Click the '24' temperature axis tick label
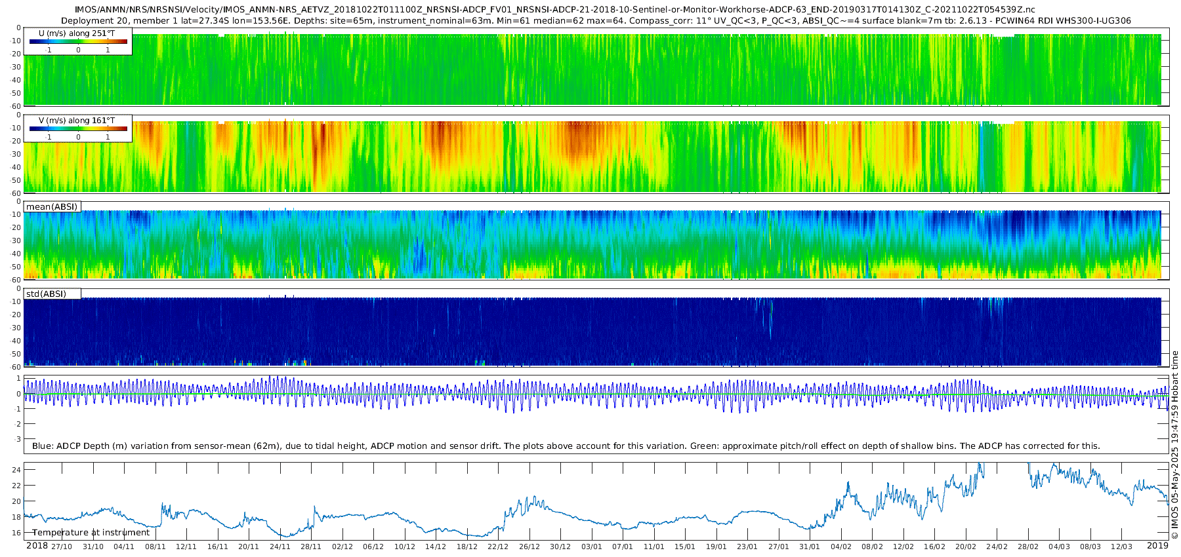1181x557 pixels. point(17,470)
